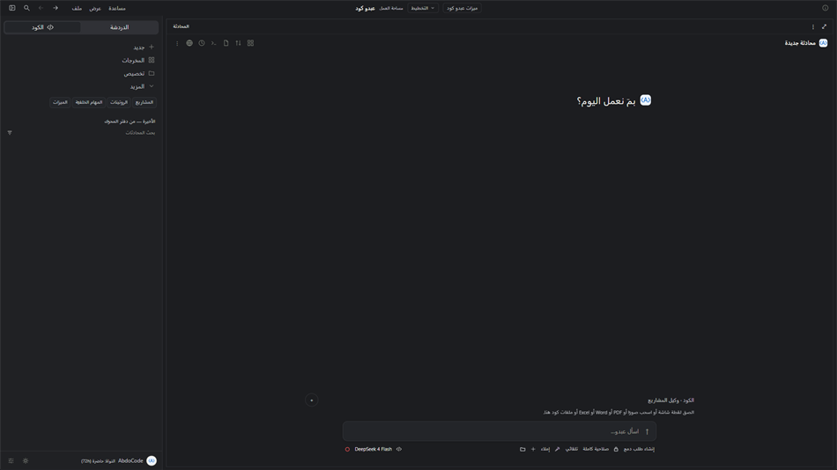Screen dimensions: 837x470
Task: Click the إملاء dictation button
Action: tap(545, 449)
